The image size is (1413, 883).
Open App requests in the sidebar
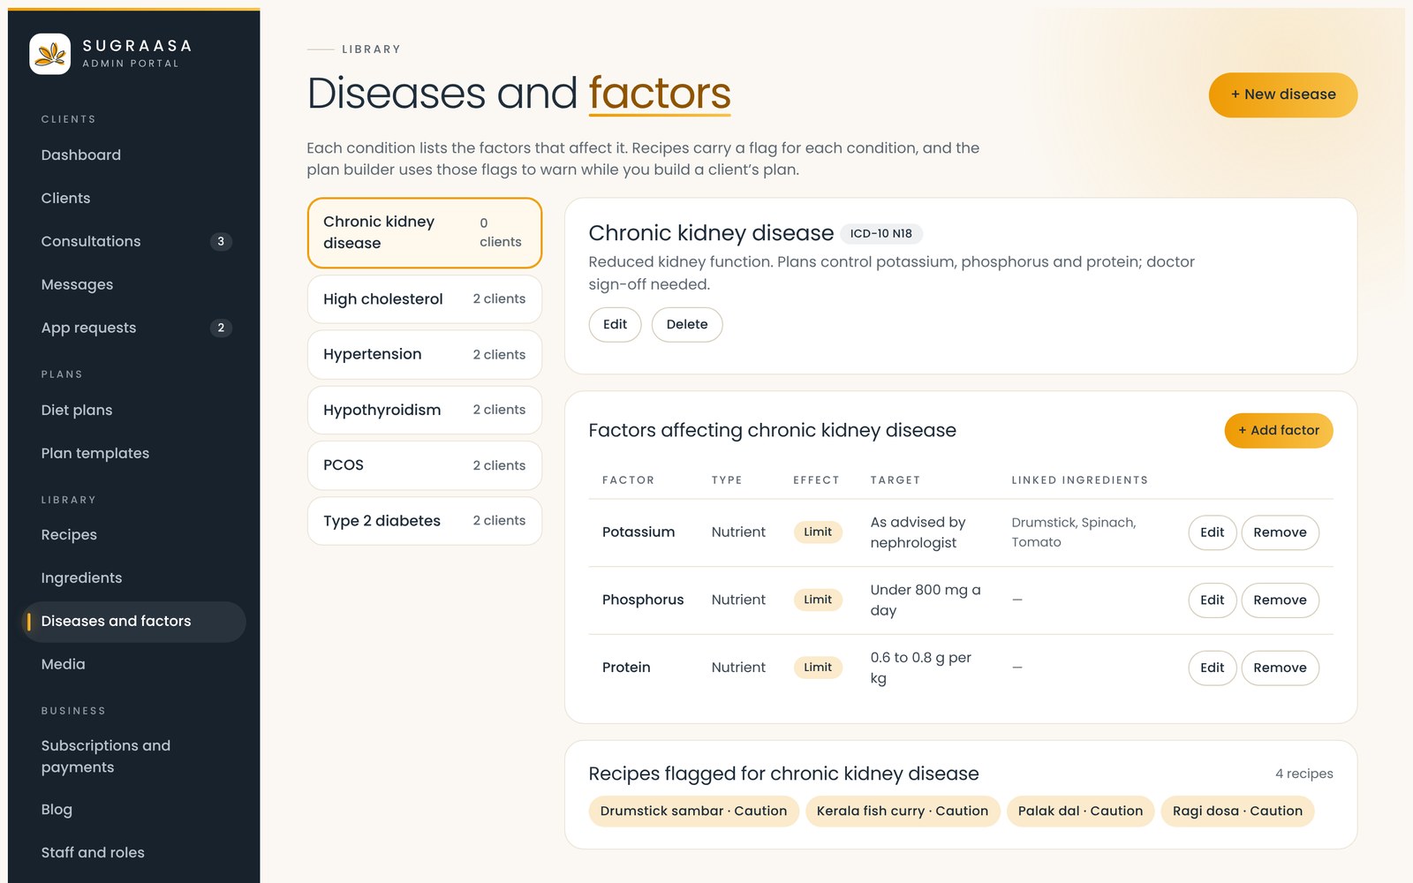(133, 328)
